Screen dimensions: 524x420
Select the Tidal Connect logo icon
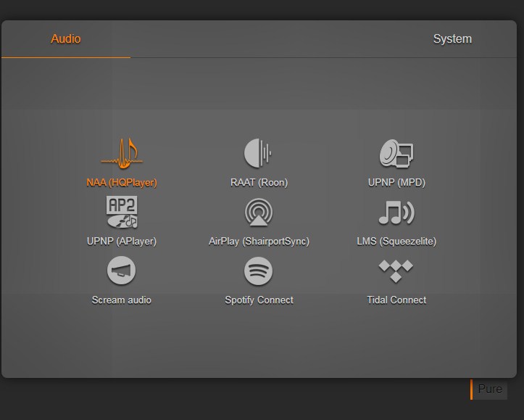click(x=396, y=271)
